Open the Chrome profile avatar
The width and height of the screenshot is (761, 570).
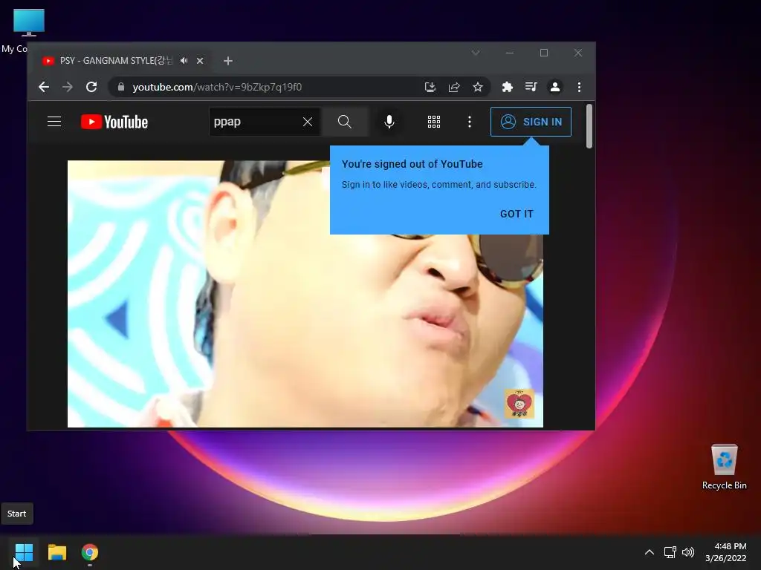point(554,87)
